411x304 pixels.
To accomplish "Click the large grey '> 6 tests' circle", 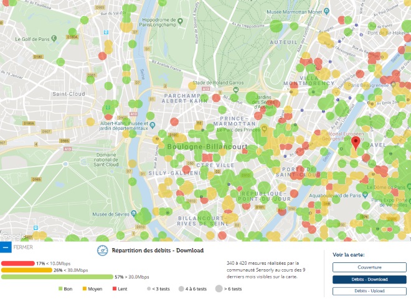I will point(220,288).
